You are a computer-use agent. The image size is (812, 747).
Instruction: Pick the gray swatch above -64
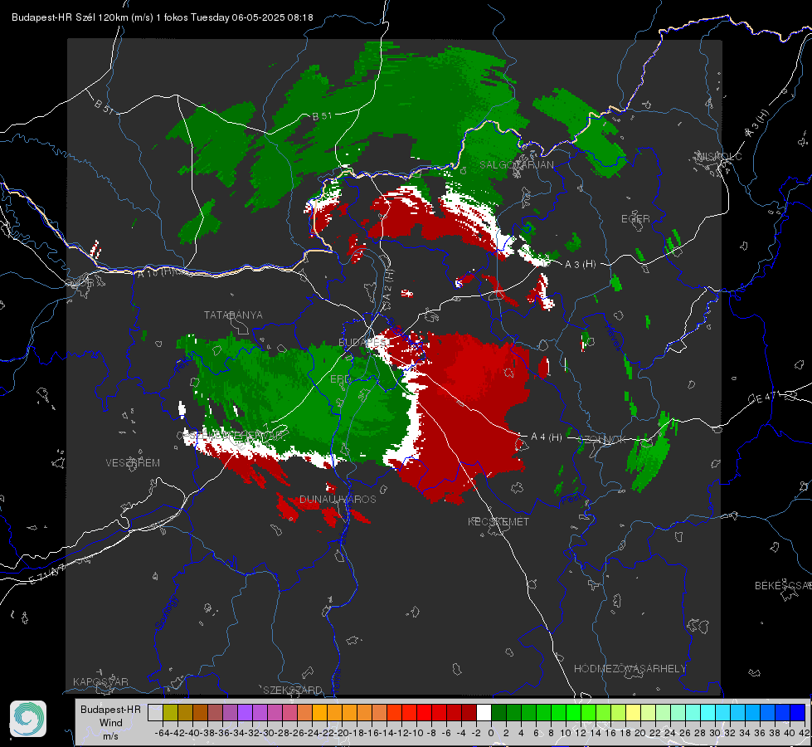coord(155,712)
